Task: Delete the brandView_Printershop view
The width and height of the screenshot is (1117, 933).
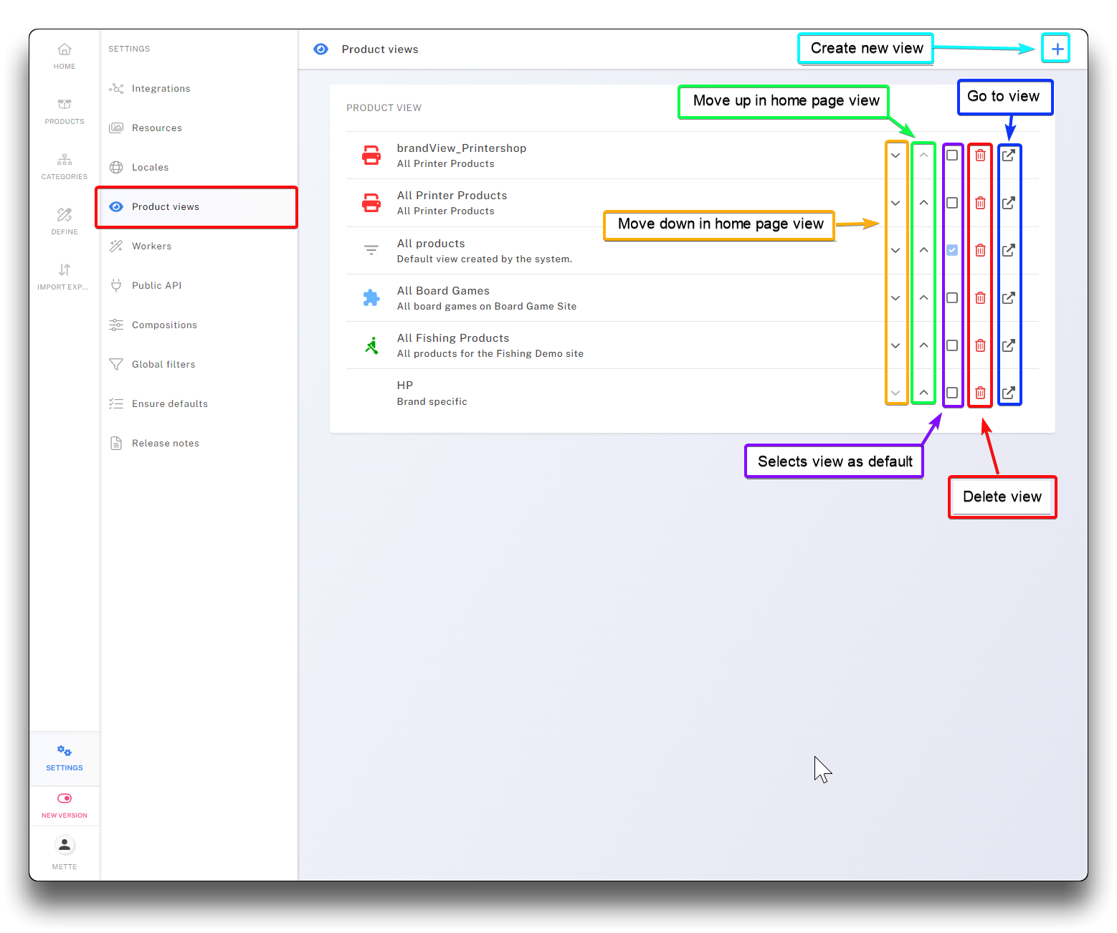Action: [980, 155]
